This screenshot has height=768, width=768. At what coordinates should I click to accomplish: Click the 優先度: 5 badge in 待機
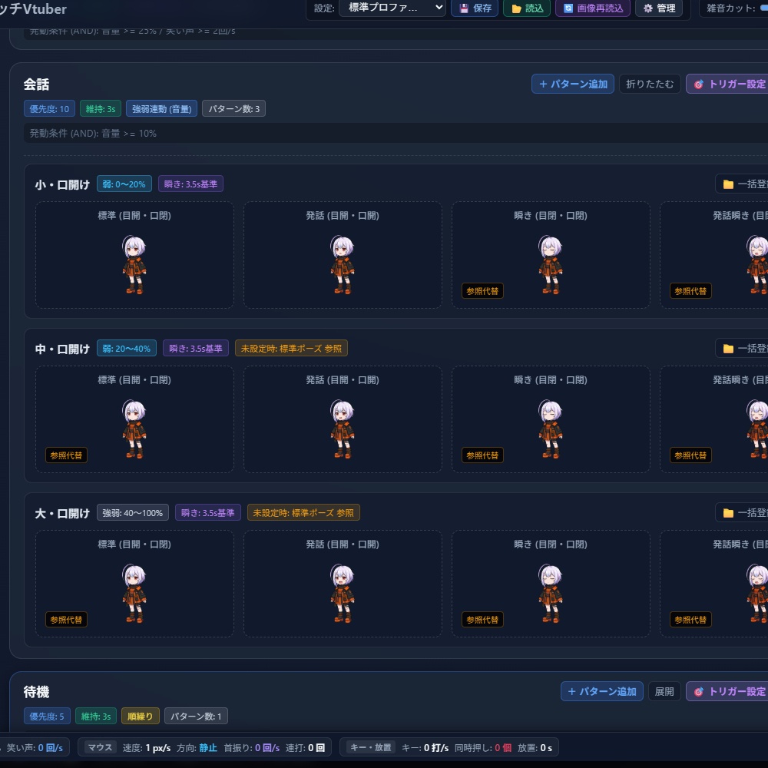[47, 716]
